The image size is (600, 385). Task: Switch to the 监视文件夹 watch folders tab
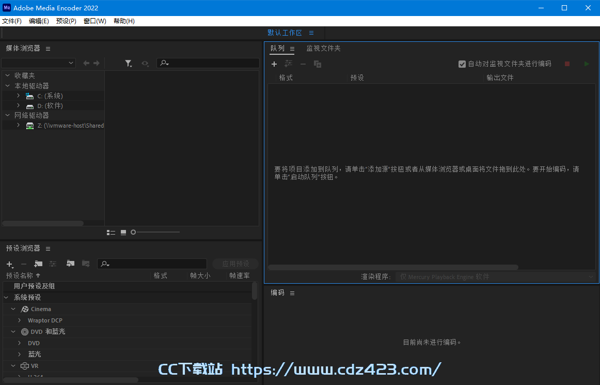click(323, 48)
